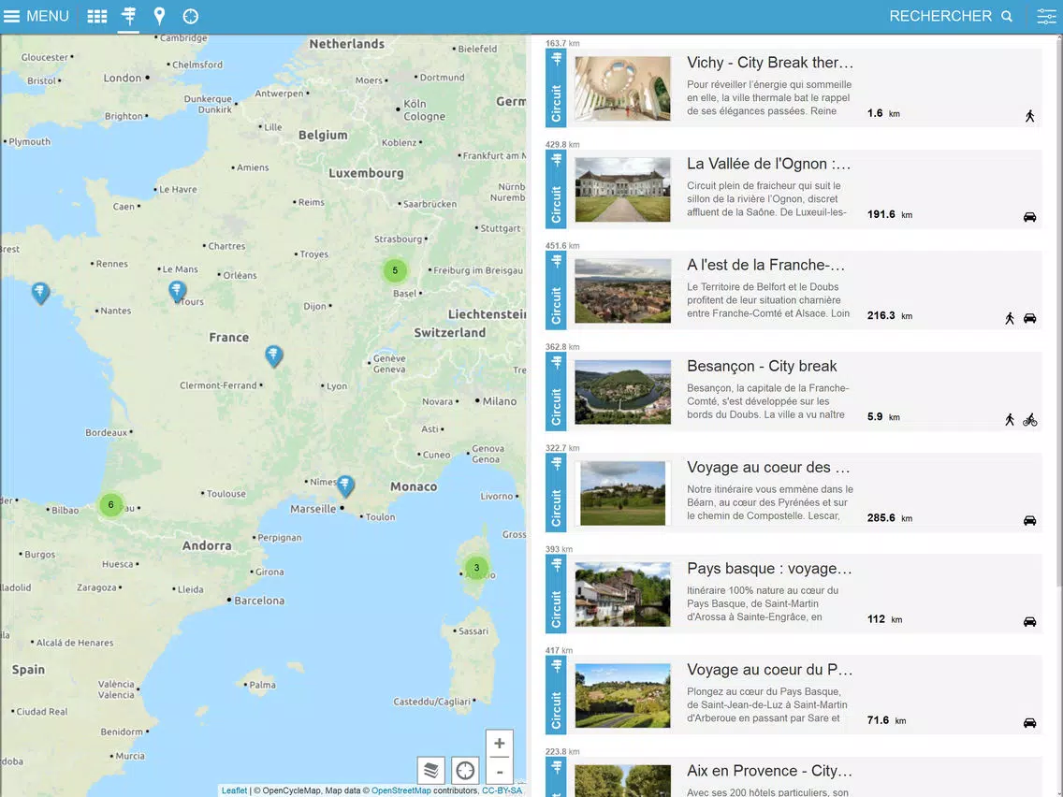Open the Aix en Provence - City title
Image resolution: width=1063 pixels, height=797 pixels.
(x=769, y=771)
